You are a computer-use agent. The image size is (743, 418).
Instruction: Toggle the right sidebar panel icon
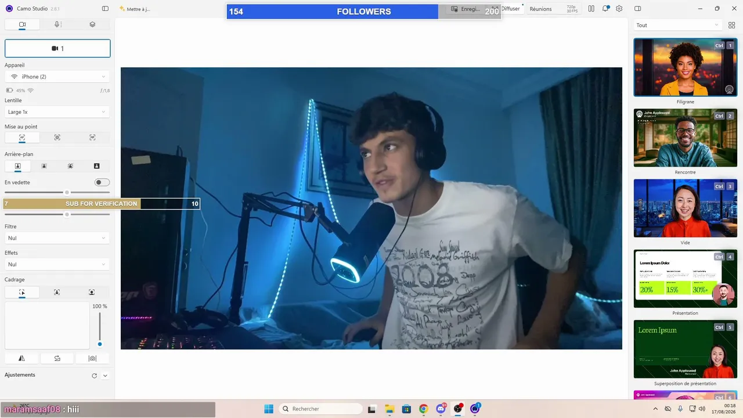click(x=638, y=9)
